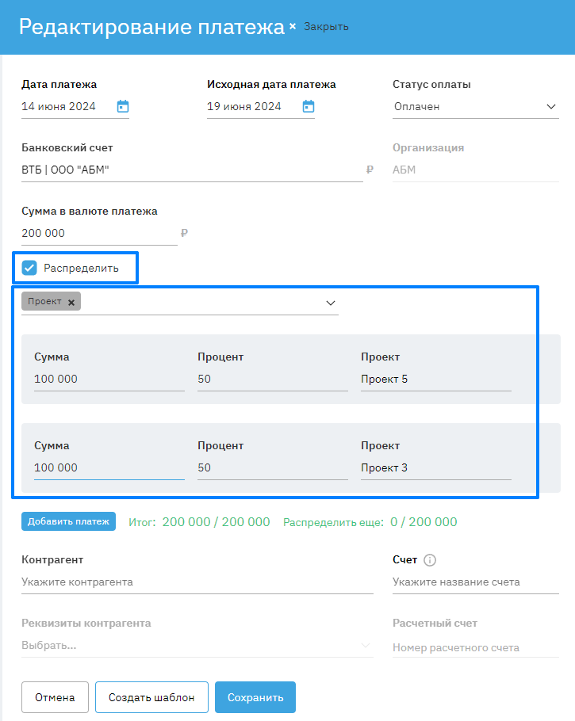Screen dimensions: 575x721
Task: Click the Отмена button
Action: 55,698
